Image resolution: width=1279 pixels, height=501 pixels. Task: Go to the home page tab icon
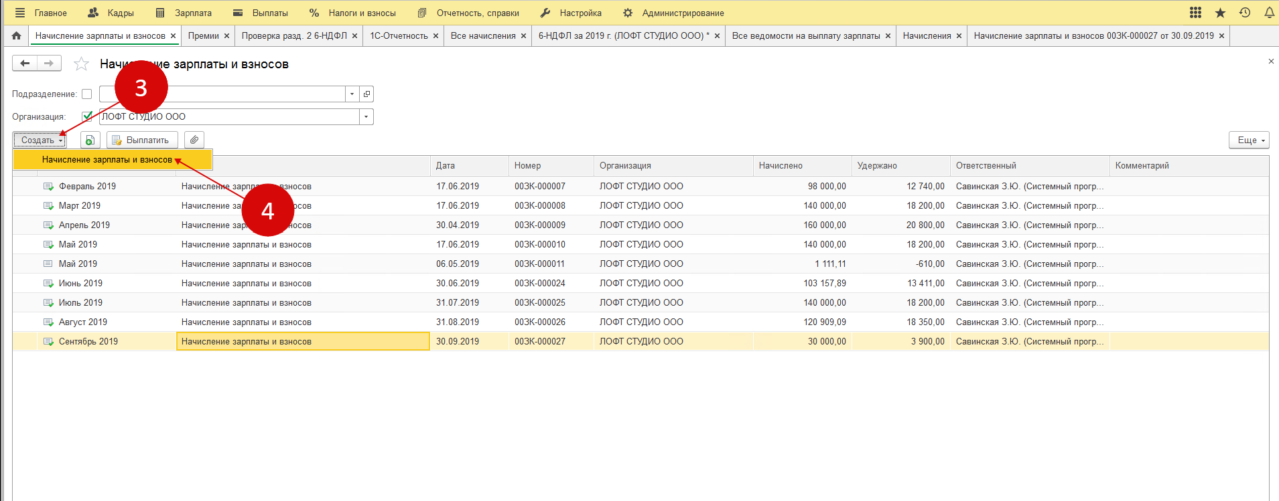tap(17, 35)
